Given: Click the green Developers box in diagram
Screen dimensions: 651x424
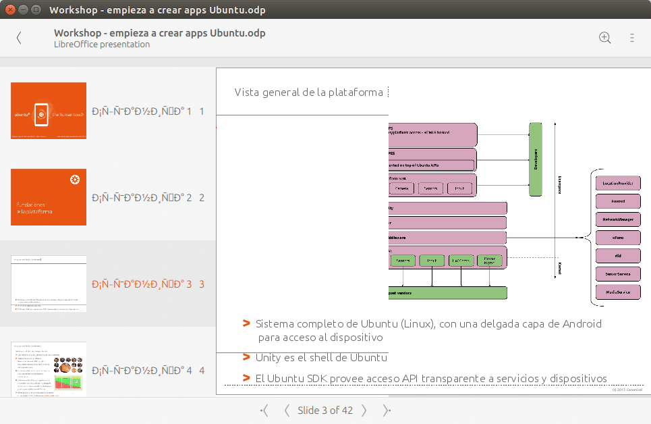Looking at the screenshot, I should [x=536, y=160].
